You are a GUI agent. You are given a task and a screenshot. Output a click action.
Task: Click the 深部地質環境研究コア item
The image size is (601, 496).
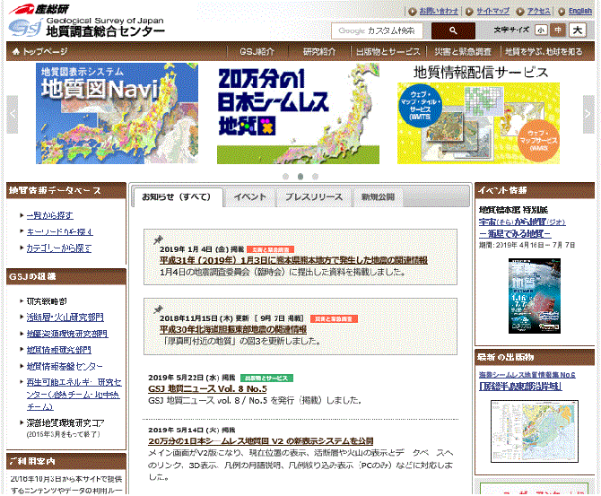pos(65,423)
